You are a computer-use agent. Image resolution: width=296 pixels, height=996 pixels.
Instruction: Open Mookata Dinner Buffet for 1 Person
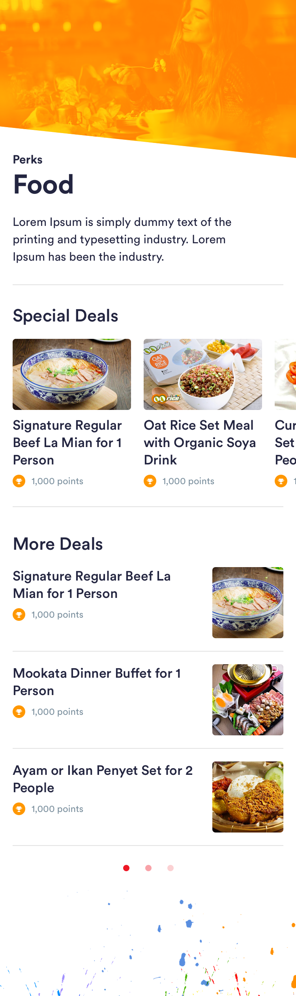coord(97,682)
